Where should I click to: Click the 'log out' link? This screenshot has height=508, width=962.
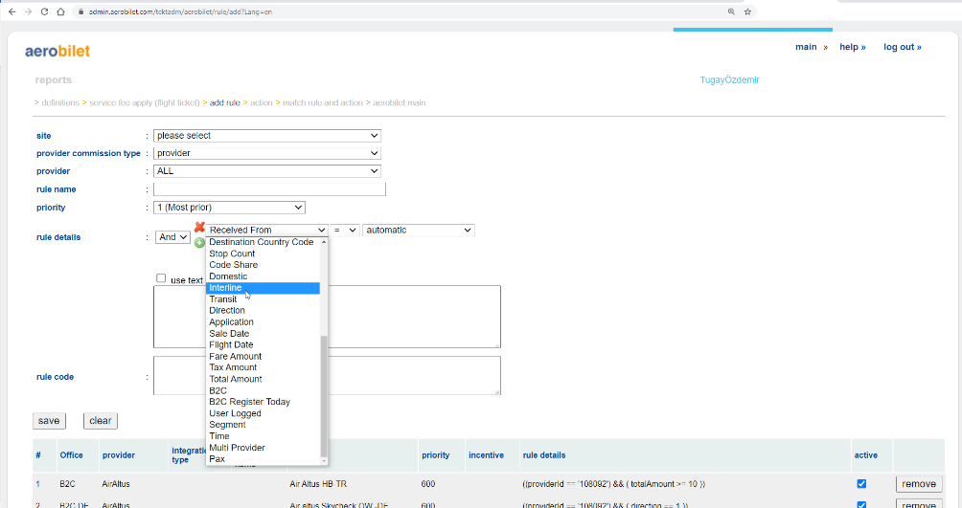pyautogui.click(x=902, y=47)
